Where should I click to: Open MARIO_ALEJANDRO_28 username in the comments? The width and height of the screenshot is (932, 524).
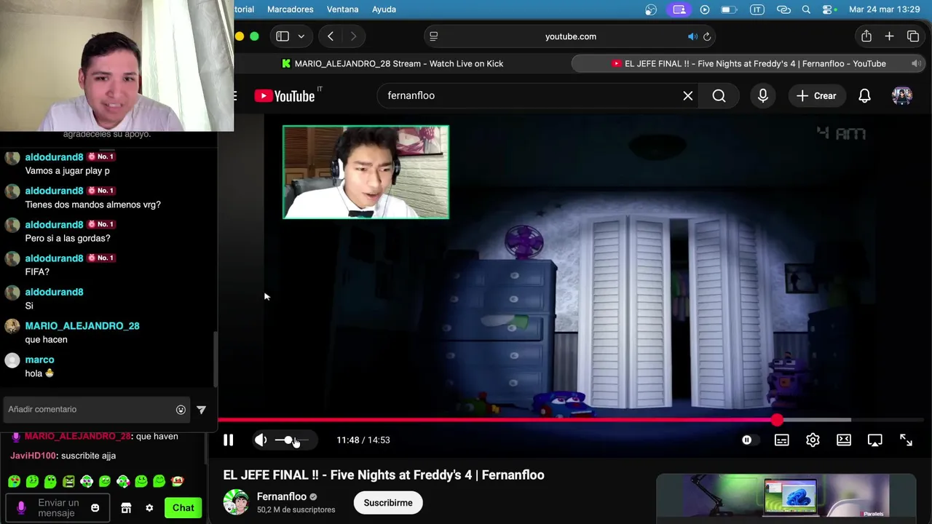coord(82,325)
